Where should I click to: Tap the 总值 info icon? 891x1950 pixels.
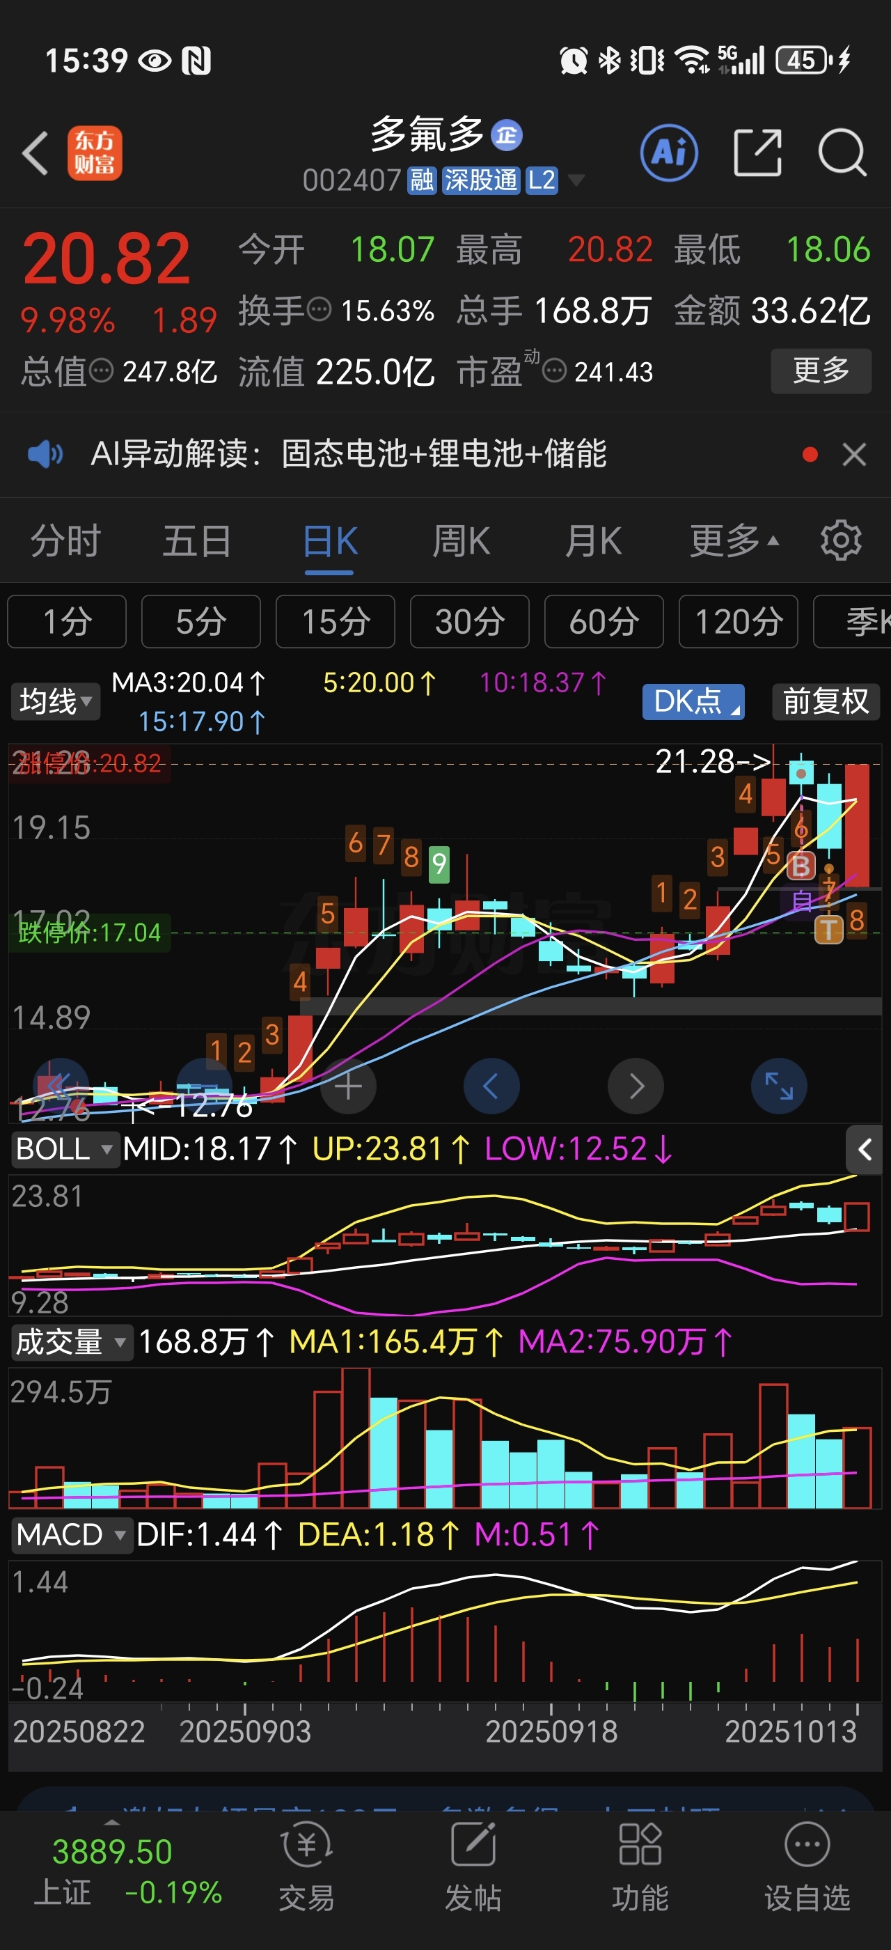(102, 371)
